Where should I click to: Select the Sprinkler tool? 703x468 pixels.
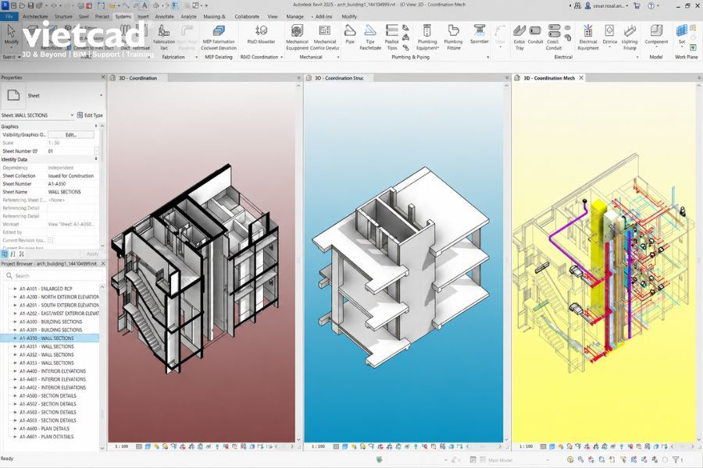coord(480,35)
